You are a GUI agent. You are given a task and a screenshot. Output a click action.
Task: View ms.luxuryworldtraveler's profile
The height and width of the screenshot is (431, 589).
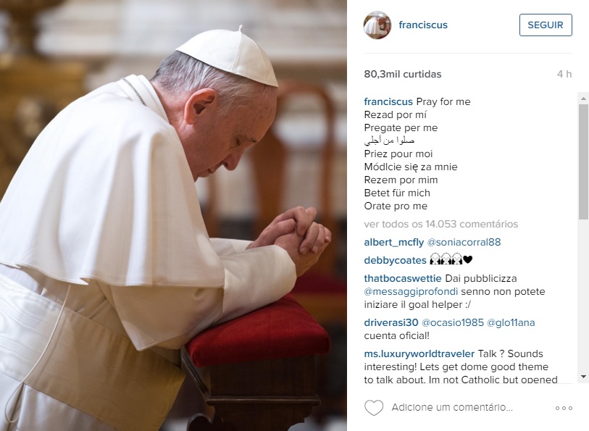tap(419, 353)
